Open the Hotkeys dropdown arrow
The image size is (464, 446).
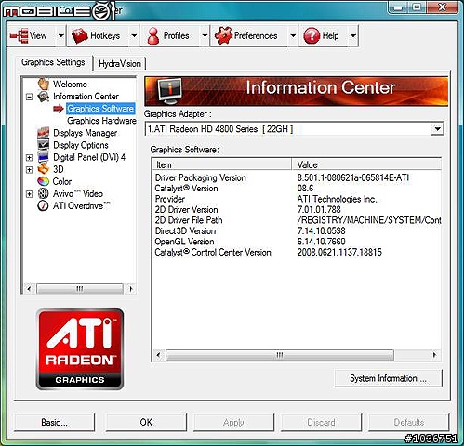[134, 36]
